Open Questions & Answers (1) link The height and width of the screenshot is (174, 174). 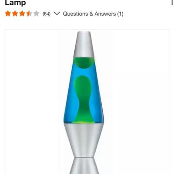93,14
